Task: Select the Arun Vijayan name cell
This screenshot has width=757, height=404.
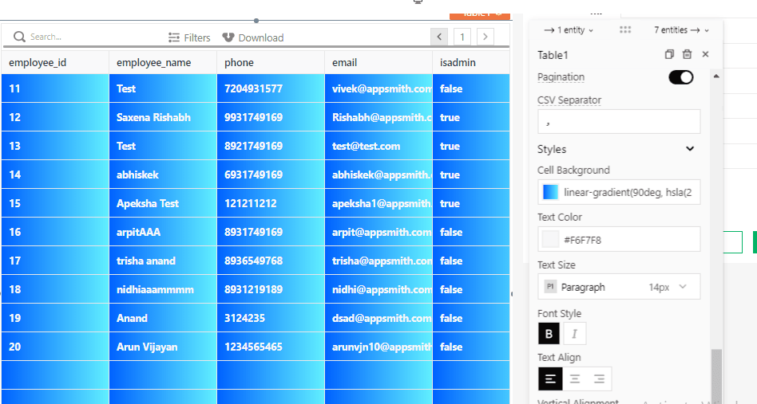Action: (x=163, y=347)
